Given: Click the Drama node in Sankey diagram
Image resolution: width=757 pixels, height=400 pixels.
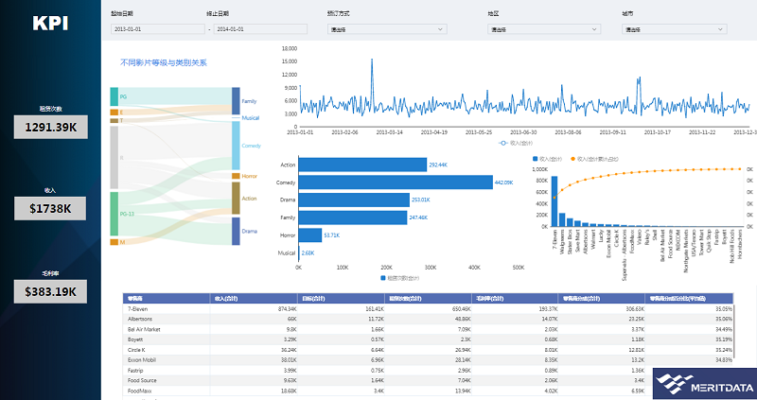Looking at the screenshot, I should click(236, 230).
